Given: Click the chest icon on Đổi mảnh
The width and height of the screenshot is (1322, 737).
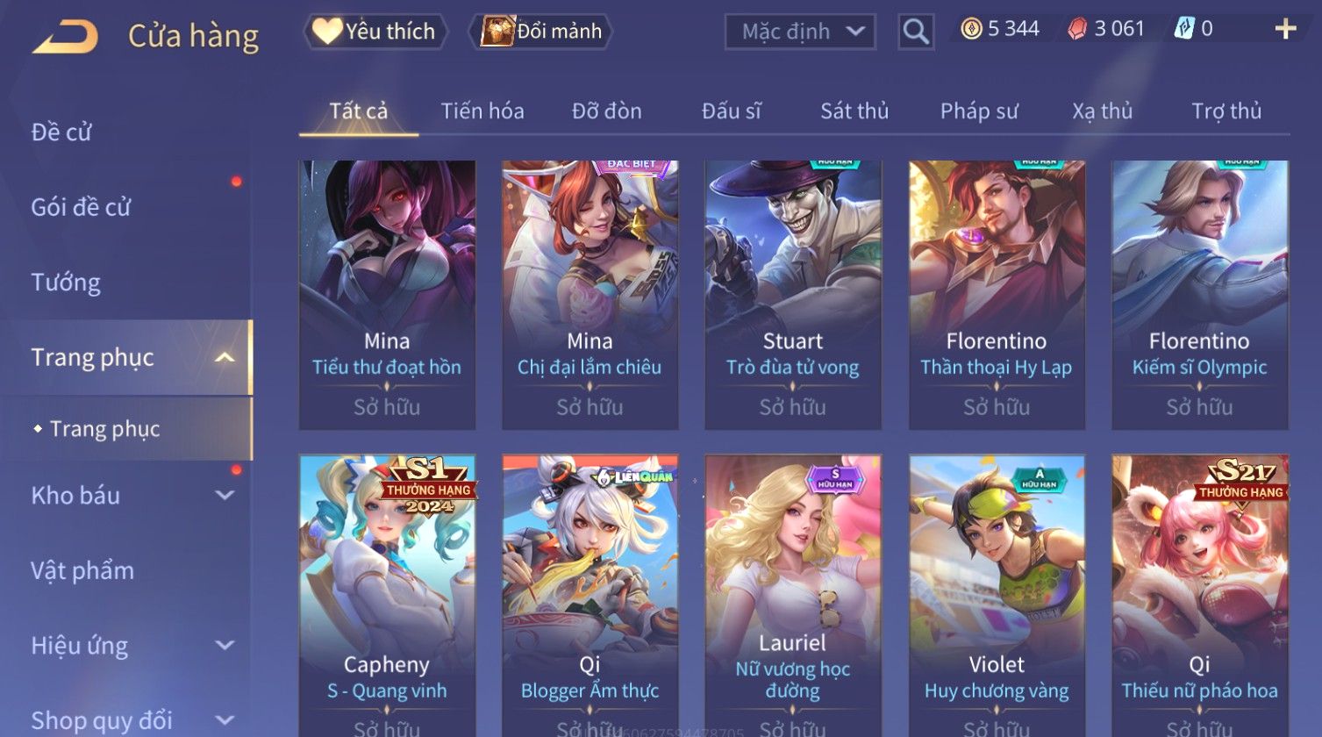Looking at the screenshot, I should (497, 31).
